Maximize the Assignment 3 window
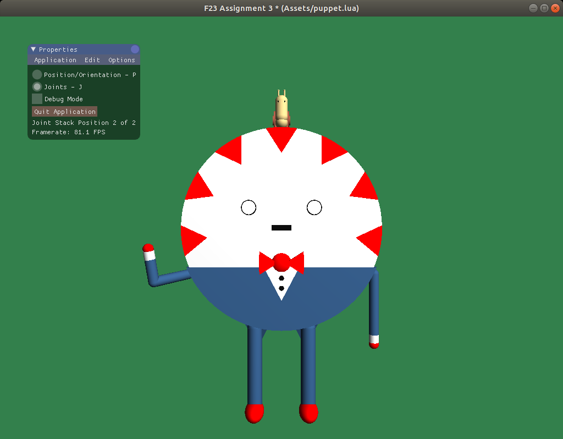563x439 pixels. point(544,8)
